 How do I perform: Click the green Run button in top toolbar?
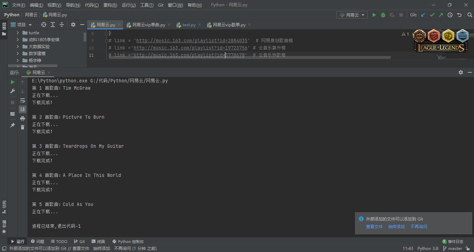(374, 15)
